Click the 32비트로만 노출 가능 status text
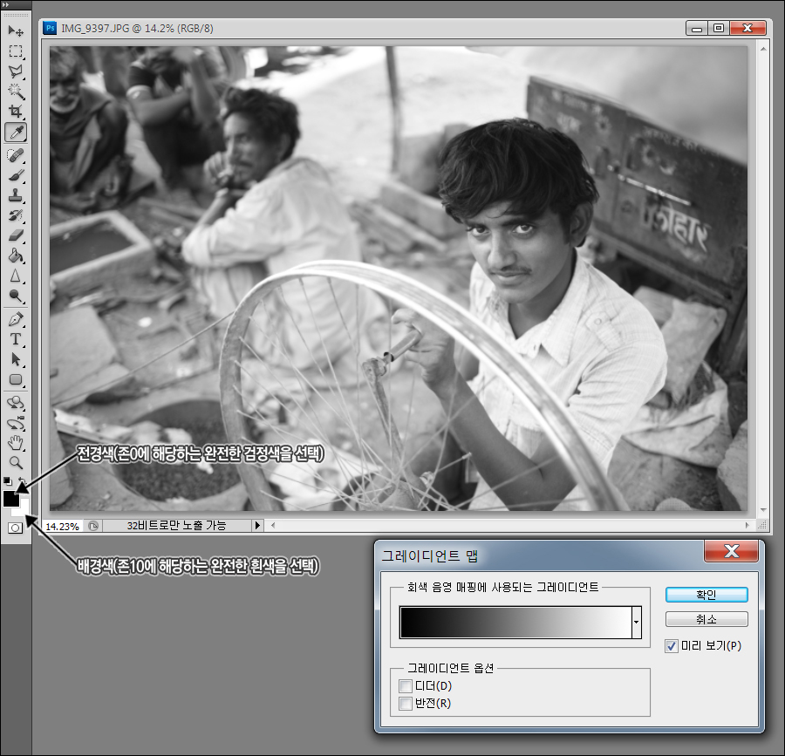This screenshot has height=756, width=785. pyautogui.click(x=176, y=525)
